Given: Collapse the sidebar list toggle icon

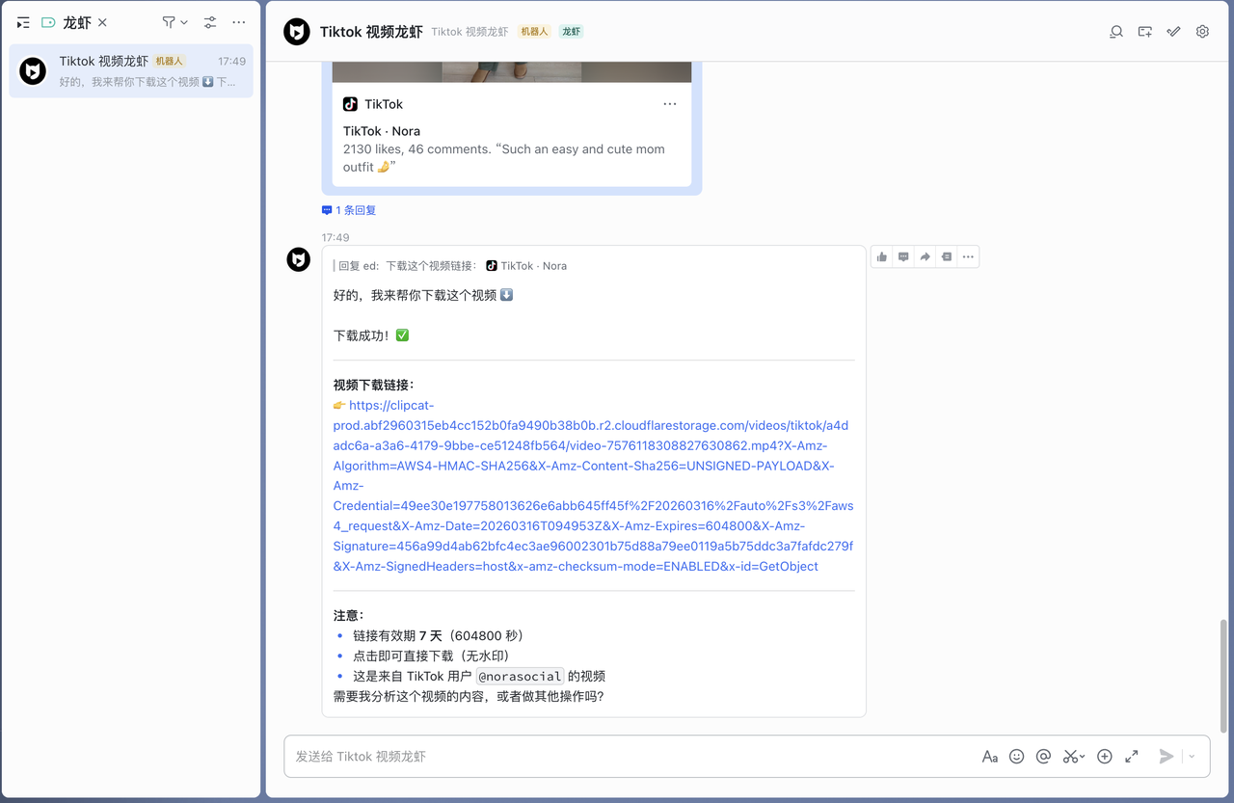Looking at the screenshot, I should click(23, 22).
